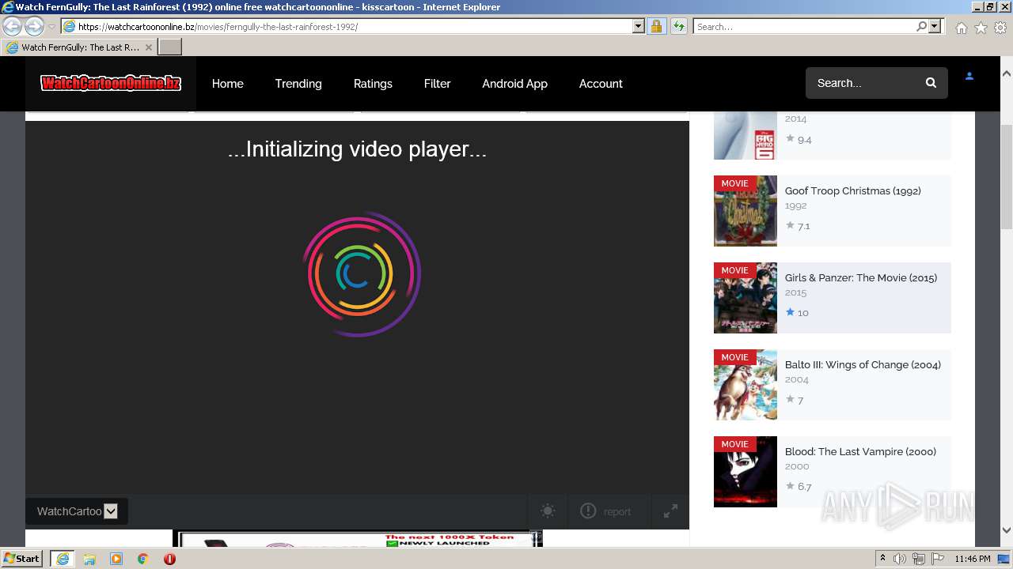Click the page scrollbar up arrow
The height and width of the screenshot is (569, 1013).
[x=1007, y=73]
